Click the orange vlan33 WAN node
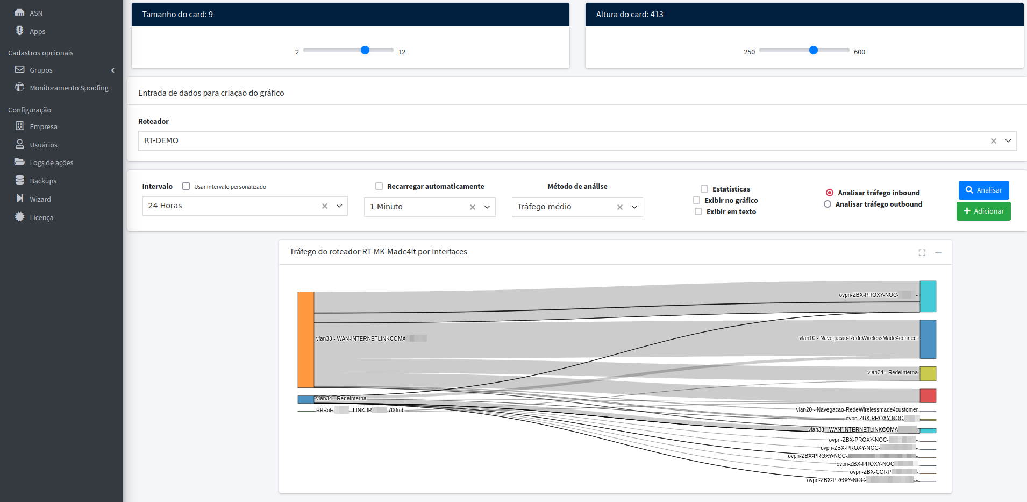This screenshot has height=502, width=1027. click(x=306, y=340)
